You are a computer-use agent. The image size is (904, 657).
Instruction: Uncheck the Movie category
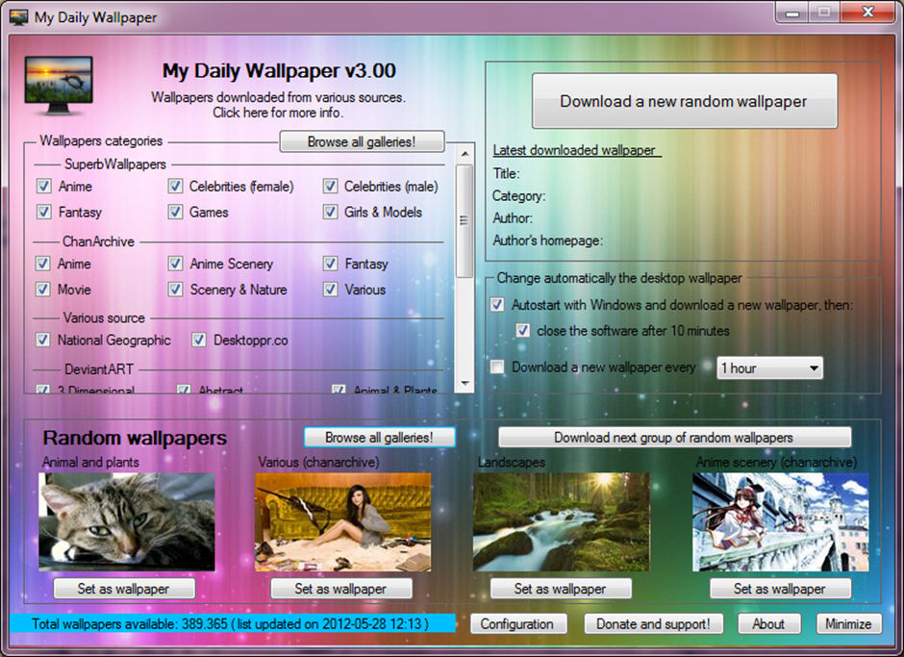tap(42, 290)
